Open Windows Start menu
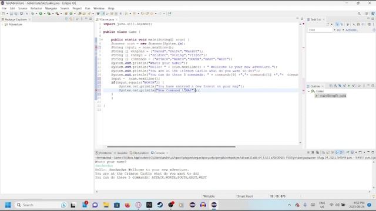376x211 pixels. 8,205
